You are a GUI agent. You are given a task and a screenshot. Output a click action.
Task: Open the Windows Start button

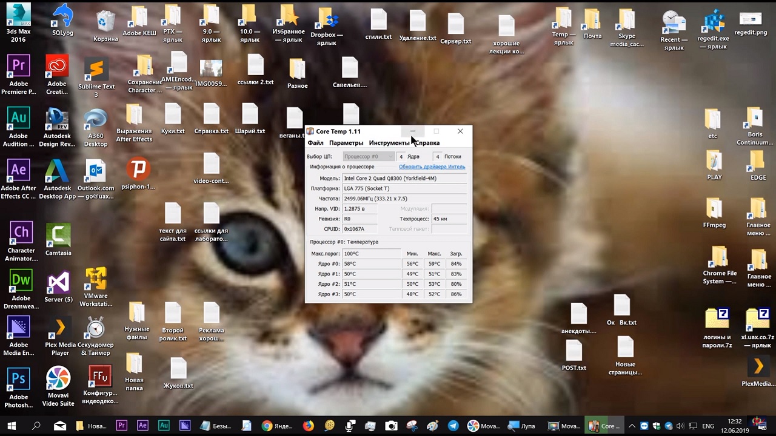pyautogui.click(x=12, y=426)
